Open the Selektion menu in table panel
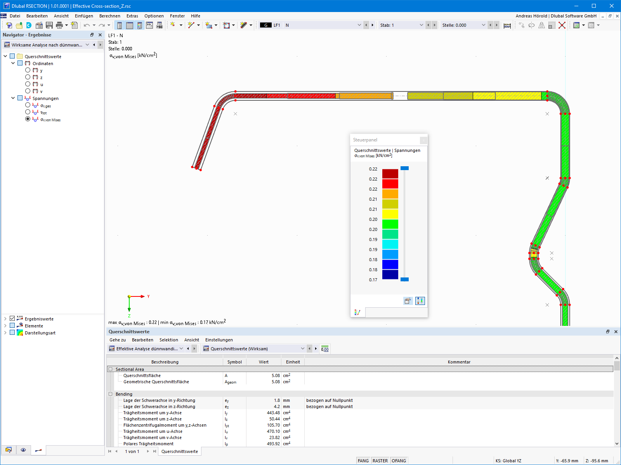The image size is (621, 465). tap(169, 340)
